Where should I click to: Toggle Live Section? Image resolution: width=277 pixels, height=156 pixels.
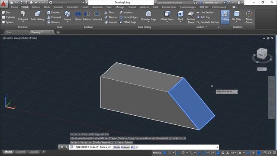coord(205,13)
